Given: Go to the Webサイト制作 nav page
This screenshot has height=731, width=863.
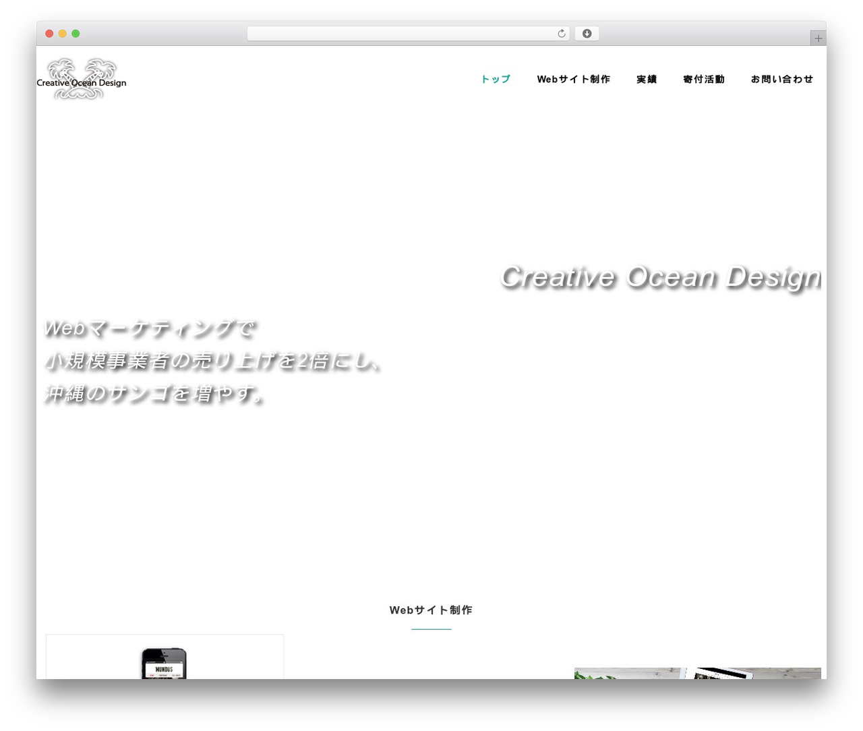Looking at the screenshot, I should click(574, 79).
